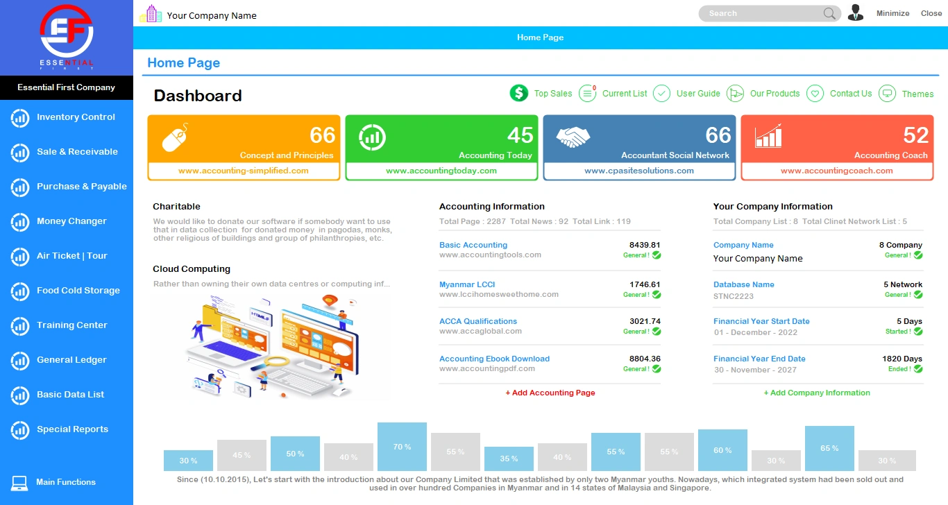The width and height of the screenshot is (948, 505).
Task: Toggle the Basic Accounting General check
Action: click(657, 255)
